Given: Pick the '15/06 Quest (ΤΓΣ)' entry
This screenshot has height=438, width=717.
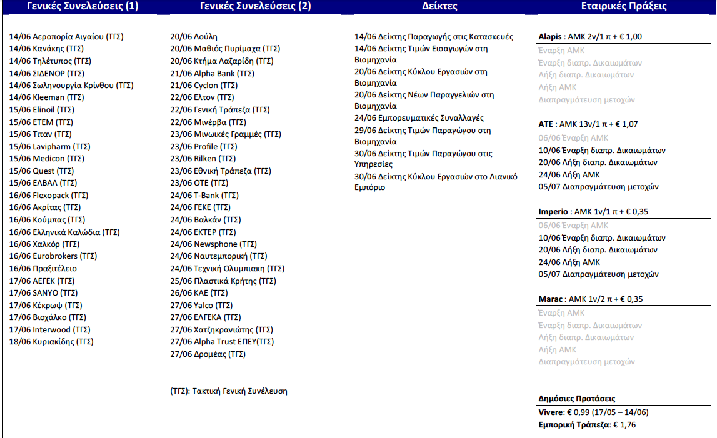Looking at the screenshot, I should click(x=42, y=171).
